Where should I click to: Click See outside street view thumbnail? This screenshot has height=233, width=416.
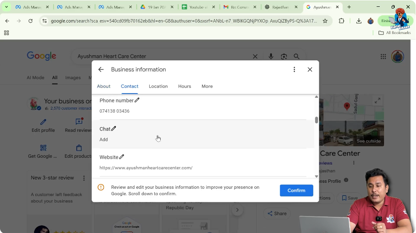coord(354,134)
